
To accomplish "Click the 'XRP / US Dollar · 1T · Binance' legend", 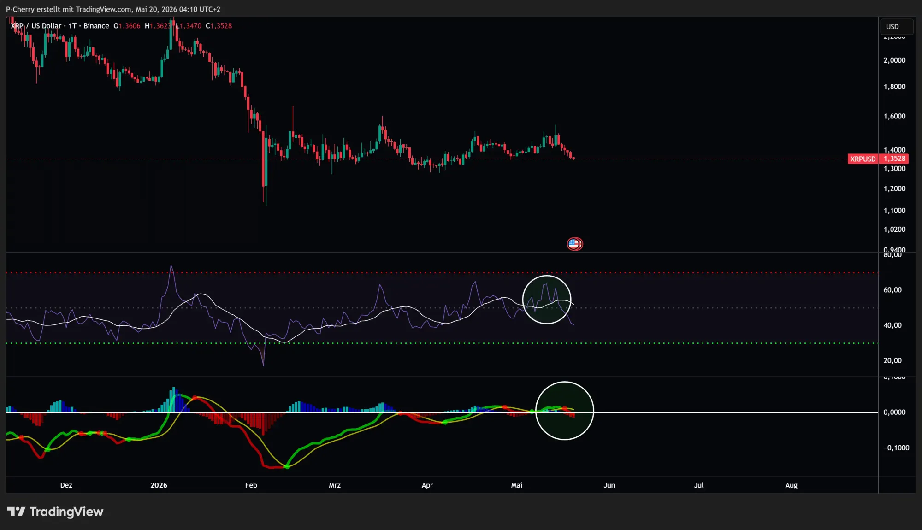I will click(x=60, y=26).
